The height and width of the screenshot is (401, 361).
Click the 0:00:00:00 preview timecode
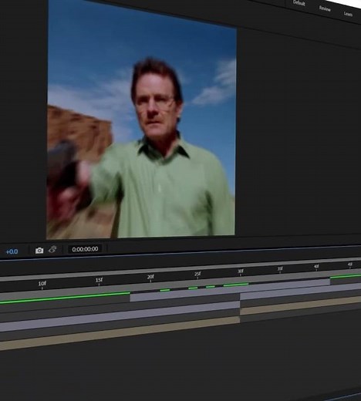pos(85,249)
